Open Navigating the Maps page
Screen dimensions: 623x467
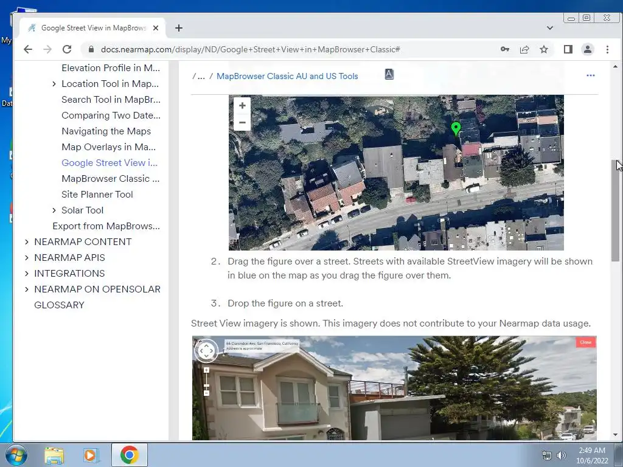(106, 131)
